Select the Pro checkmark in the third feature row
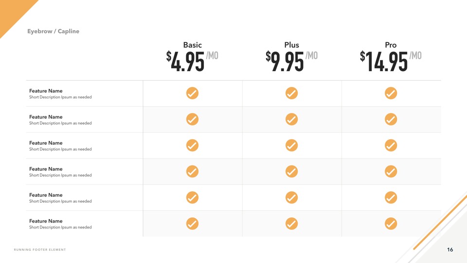 pos(391,145)
